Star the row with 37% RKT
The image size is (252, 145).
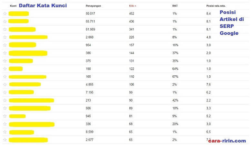point(5,53)
